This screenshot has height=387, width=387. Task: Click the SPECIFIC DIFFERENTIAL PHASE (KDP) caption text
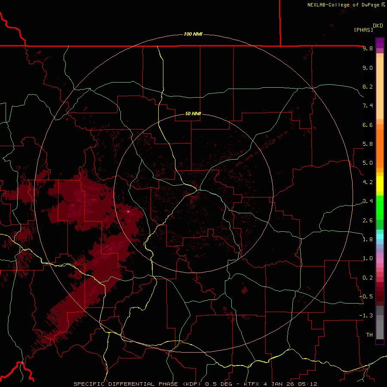[x=138, y=384]
